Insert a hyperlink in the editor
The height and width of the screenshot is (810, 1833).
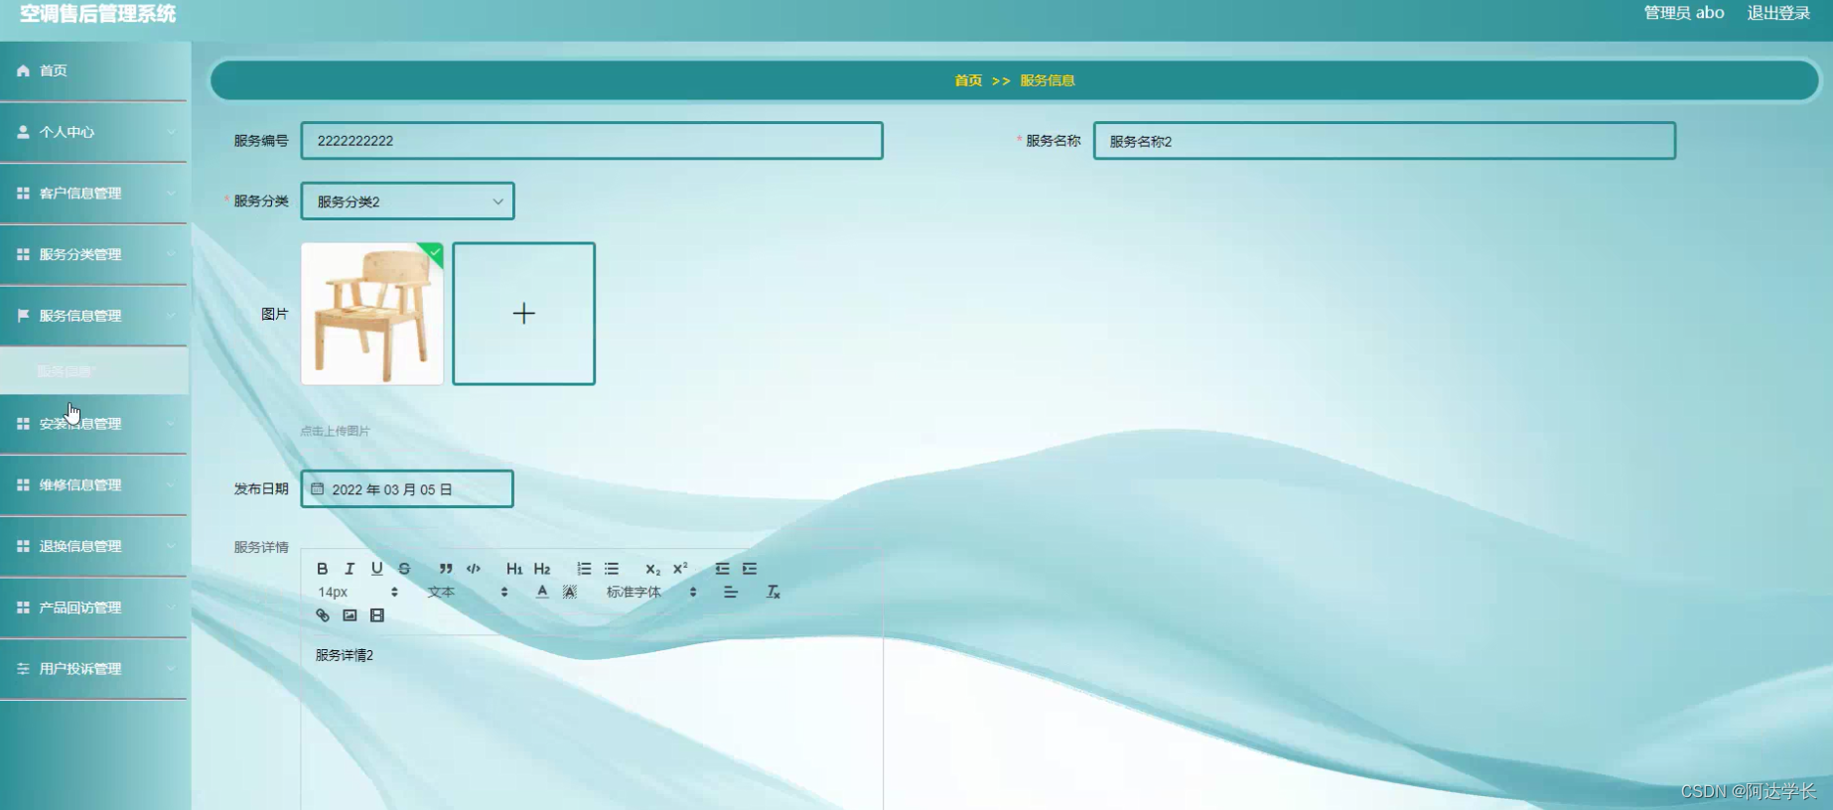322,615
